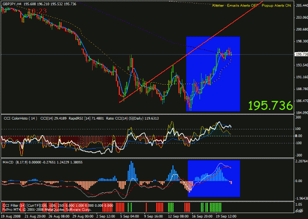Image resolution: width=308 pixels, height=219 pixels.
Task: Click the 191.160 price axis label
Action: coord(302,77)
